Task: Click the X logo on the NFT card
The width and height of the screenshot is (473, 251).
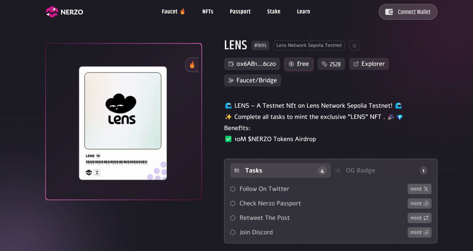Action: click(97, 173)
